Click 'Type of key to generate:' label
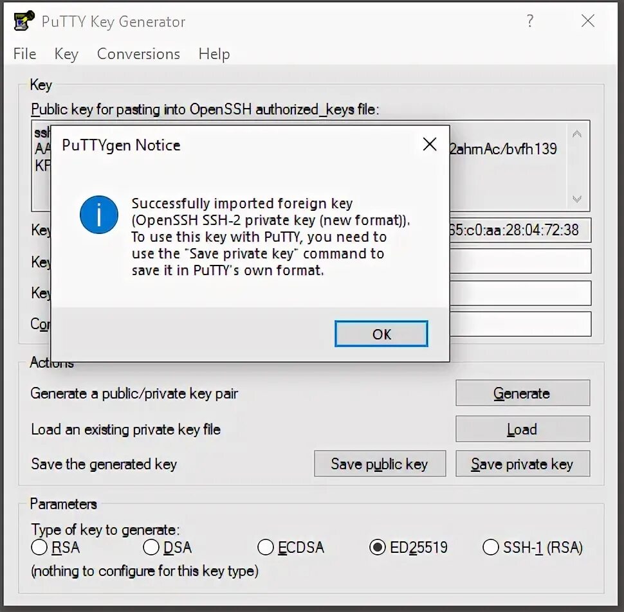This screenshot has width=624, height=612. coord(105,530)
